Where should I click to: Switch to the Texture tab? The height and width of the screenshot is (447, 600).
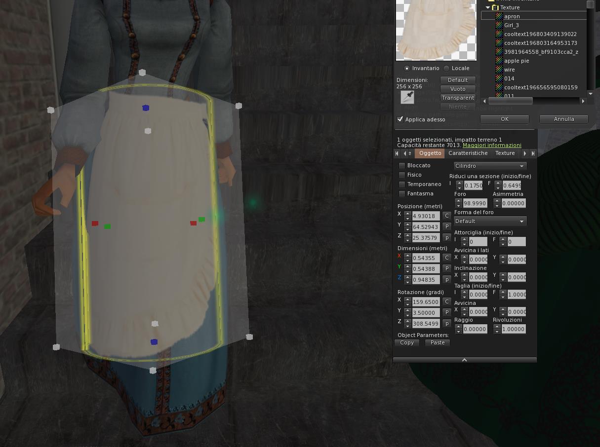tap(505, 153)
